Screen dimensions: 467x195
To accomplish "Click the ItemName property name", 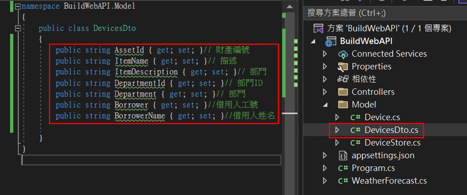I will 131,61.
